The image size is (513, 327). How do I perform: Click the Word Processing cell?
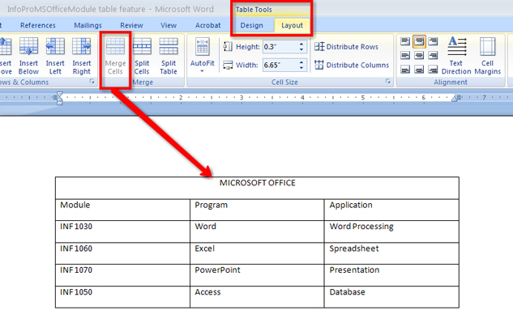(x=391, y=231)
